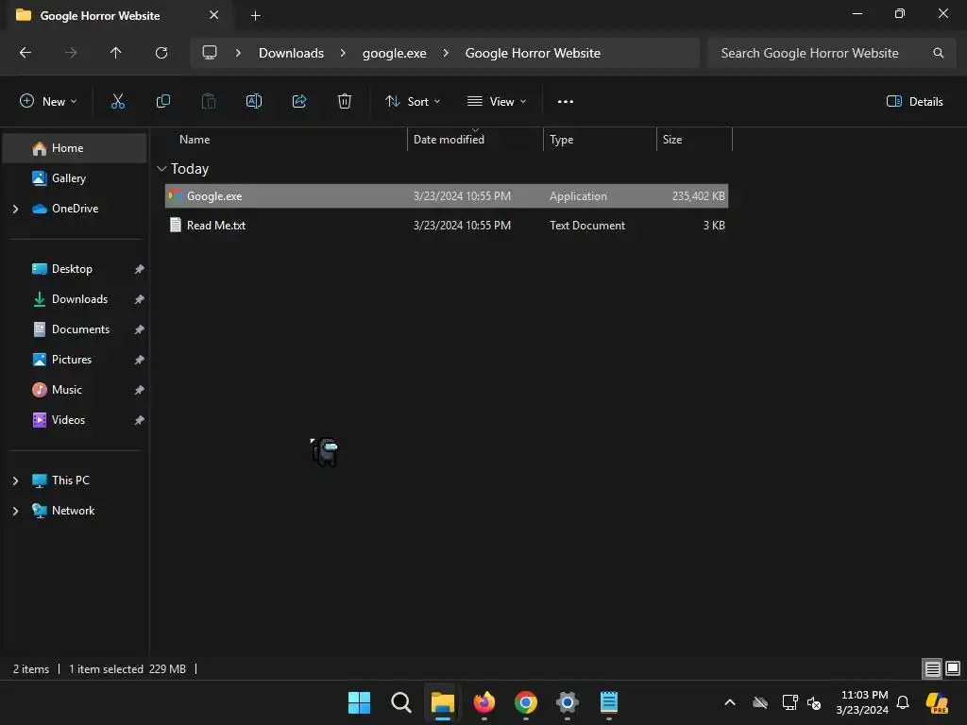
Task: Click the taskbar clock showing 11:03 PM
Action: pyautogui.click(x=863, y=702)
